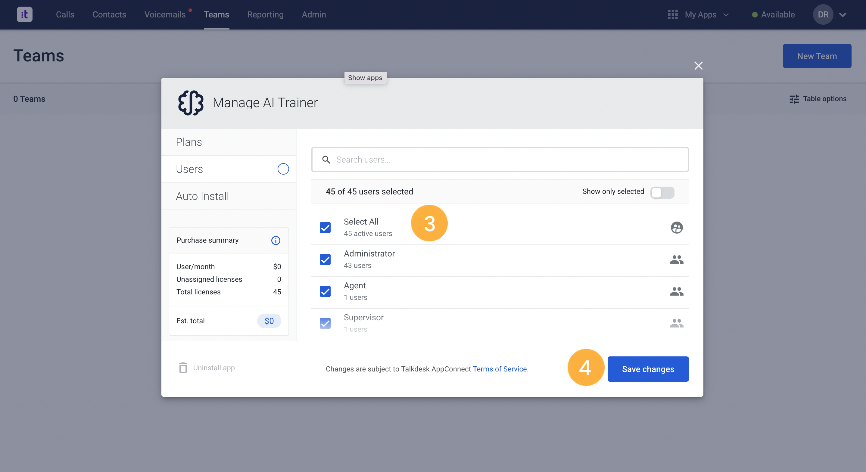Select the Users section
866x472 pixels.
229,169
